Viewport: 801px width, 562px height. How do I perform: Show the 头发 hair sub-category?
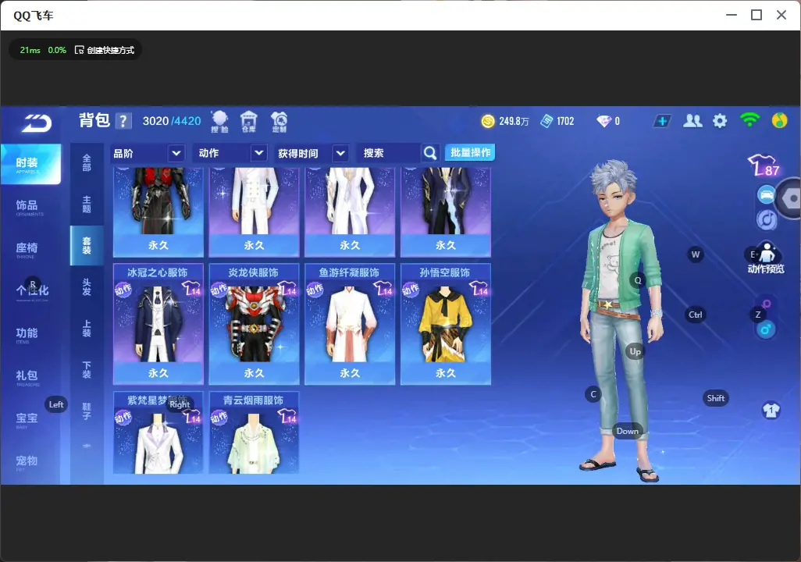click(87, 287)
